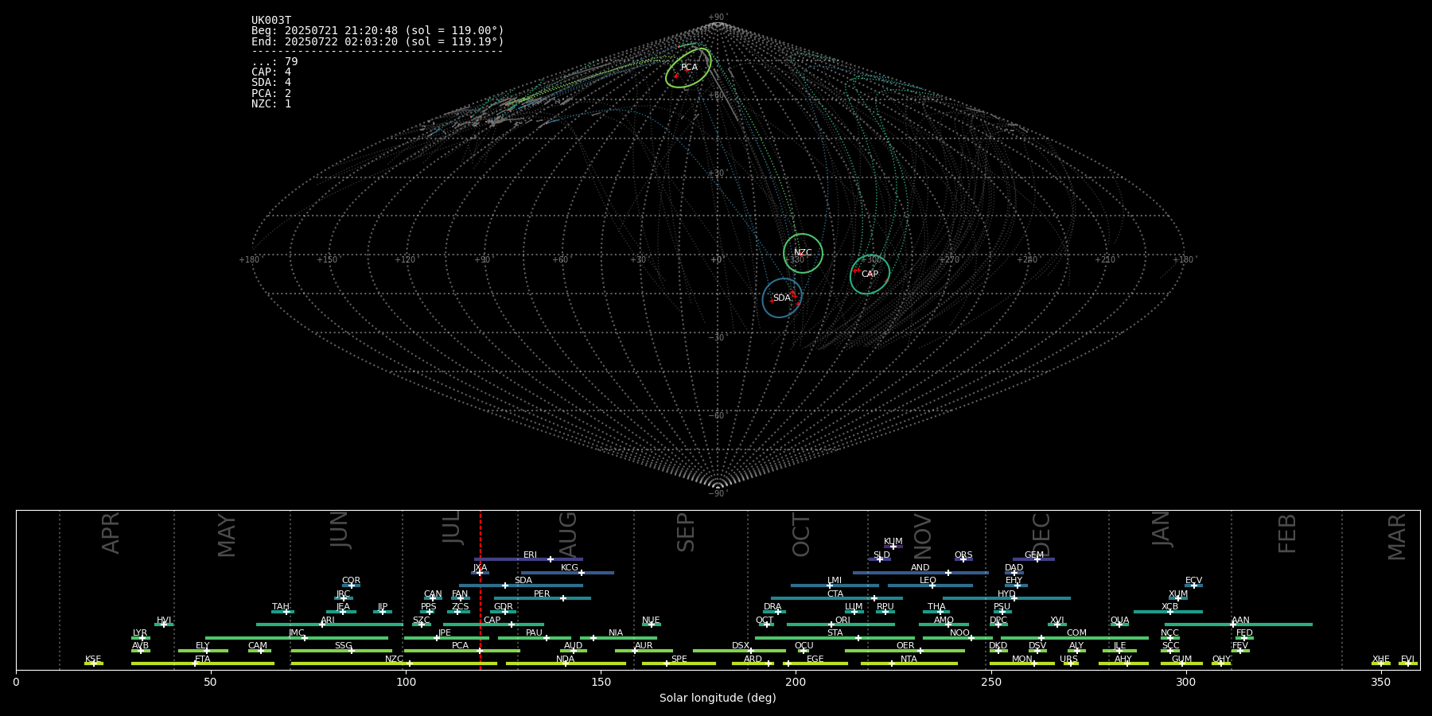The image size is (1432, 716).
Task: Click the PAU shower bar on timeline
Action: [x=535, y=638]
